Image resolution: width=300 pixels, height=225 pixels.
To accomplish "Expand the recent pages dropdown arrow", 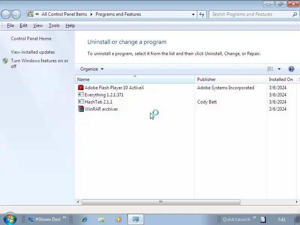I will (24, 14).
